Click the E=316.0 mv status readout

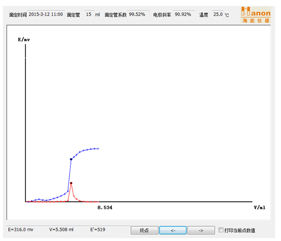coord(21,230)
